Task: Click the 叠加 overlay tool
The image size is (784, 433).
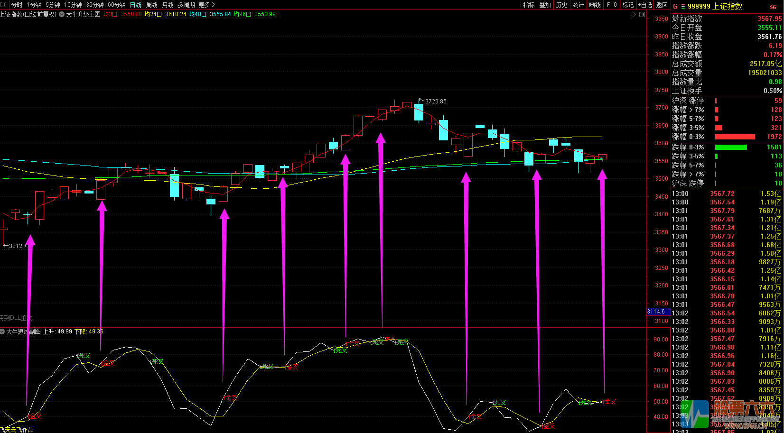Action: click(x=545, y=5)
